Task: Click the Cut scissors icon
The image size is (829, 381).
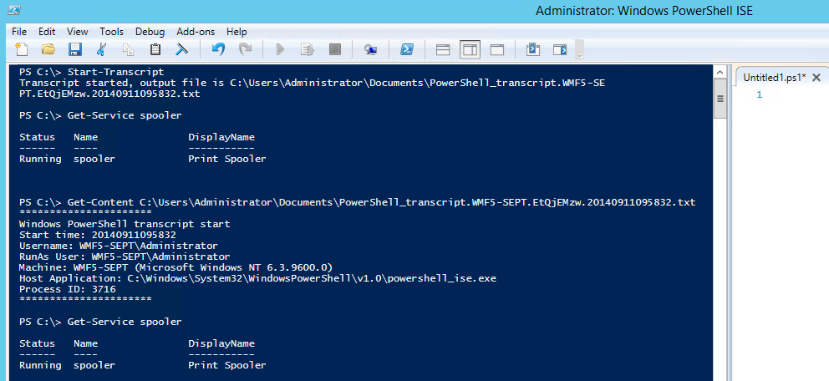Action: point(101,50)
